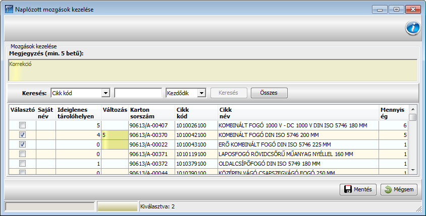Sort by Saját név column header
Viewport: 426px width, 216px height.
point(46,112)
